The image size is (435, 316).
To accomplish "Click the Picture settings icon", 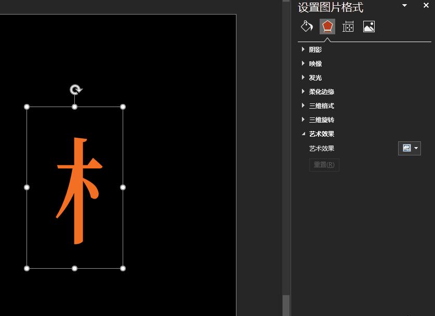I will coord(369,26).
